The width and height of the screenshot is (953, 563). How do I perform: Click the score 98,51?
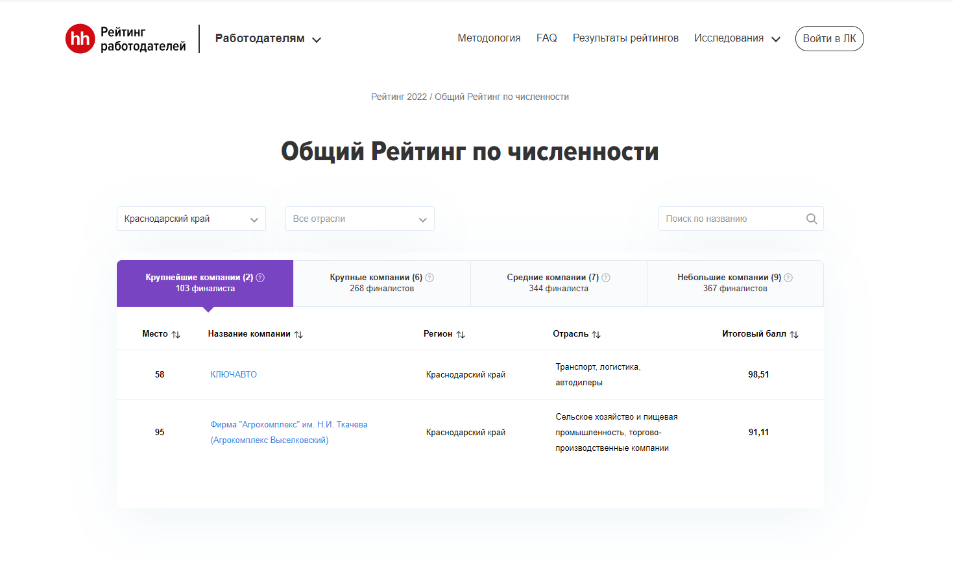tap(758, 375)
